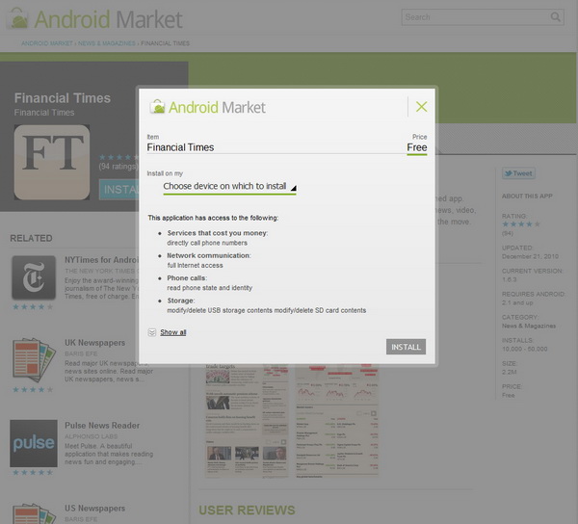Open the NEWS & MAGAZINES breadcrumb link
The height and width of the screenshot is (524, 578).
pyautogui.click(x=107, y=43)
